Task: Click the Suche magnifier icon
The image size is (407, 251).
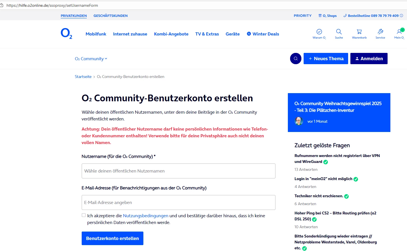Action: coord(339,32)
